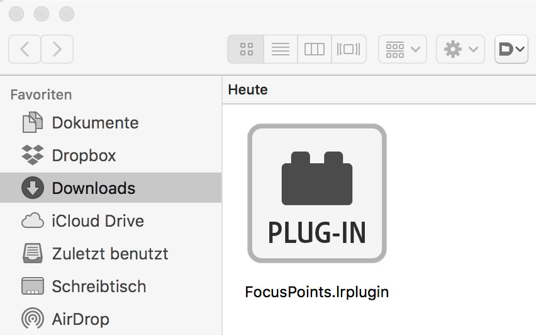Switch to Cover Flow view
The image size is (536, 335).
(x=349, y=49)
